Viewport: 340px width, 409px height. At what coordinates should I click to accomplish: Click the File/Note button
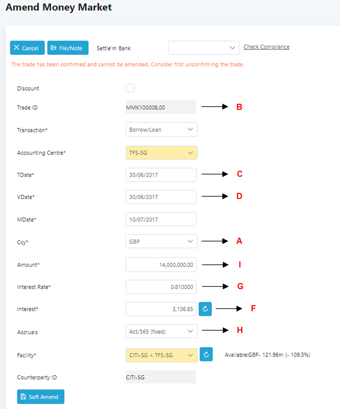coord(68,48)
